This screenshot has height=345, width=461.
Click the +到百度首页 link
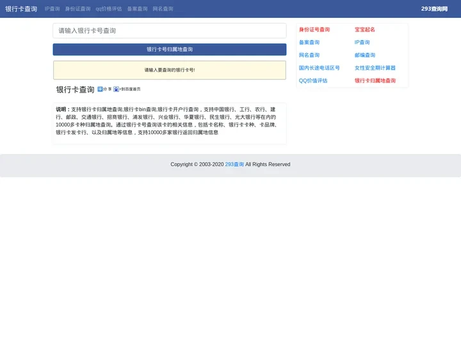click(130, 89)
